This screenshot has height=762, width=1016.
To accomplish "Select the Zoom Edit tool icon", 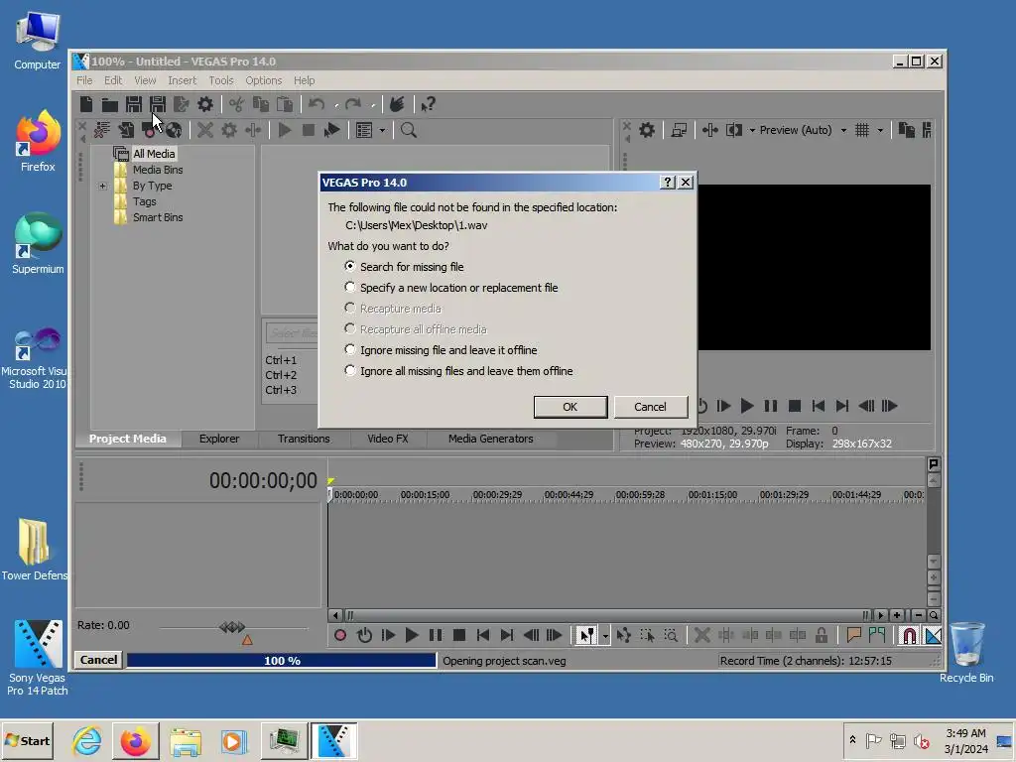I will click(x=671, y=636).
